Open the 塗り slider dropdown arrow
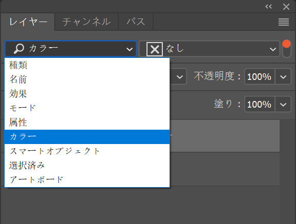This screenshot has width=296, height=224. (283, 105)
